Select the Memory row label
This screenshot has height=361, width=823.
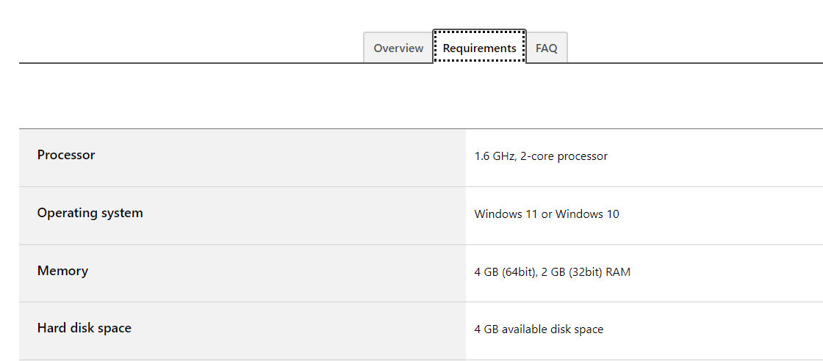pos(62,271)
